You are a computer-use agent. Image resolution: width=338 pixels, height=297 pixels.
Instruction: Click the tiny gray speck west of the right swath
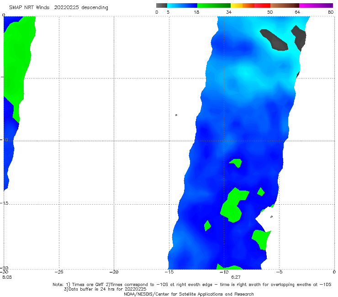[176, 115]
